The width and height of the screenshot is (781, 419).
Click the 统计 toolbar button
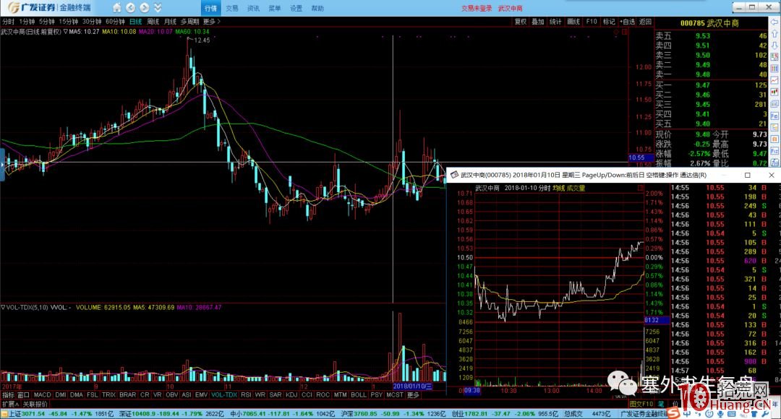coord(555,22)
